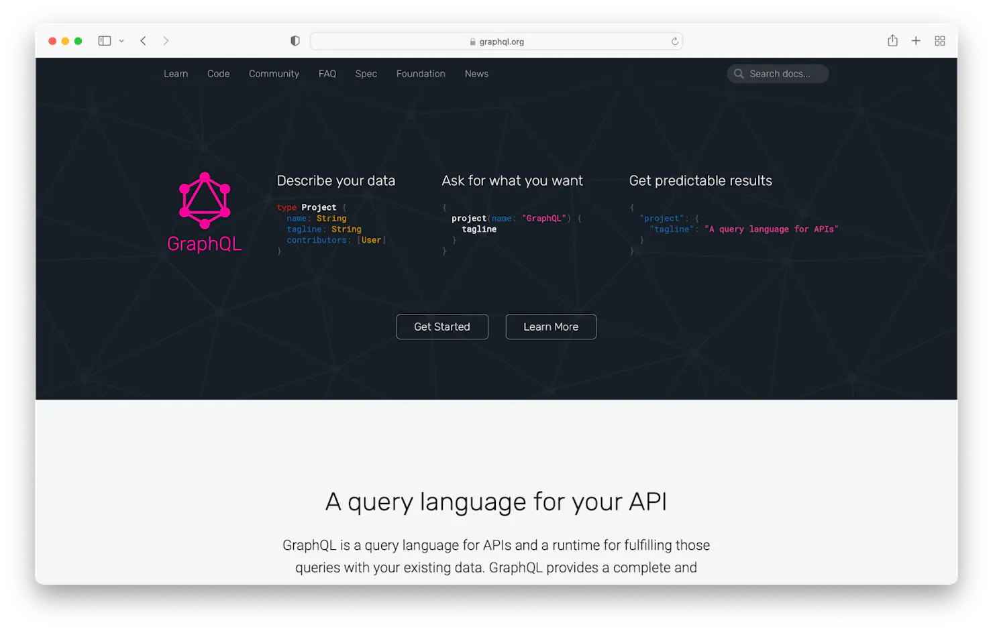Image resolution: width=993 pixels, height=631 pixels.
Task: Click the Get Started button
Action: [442, 327]
